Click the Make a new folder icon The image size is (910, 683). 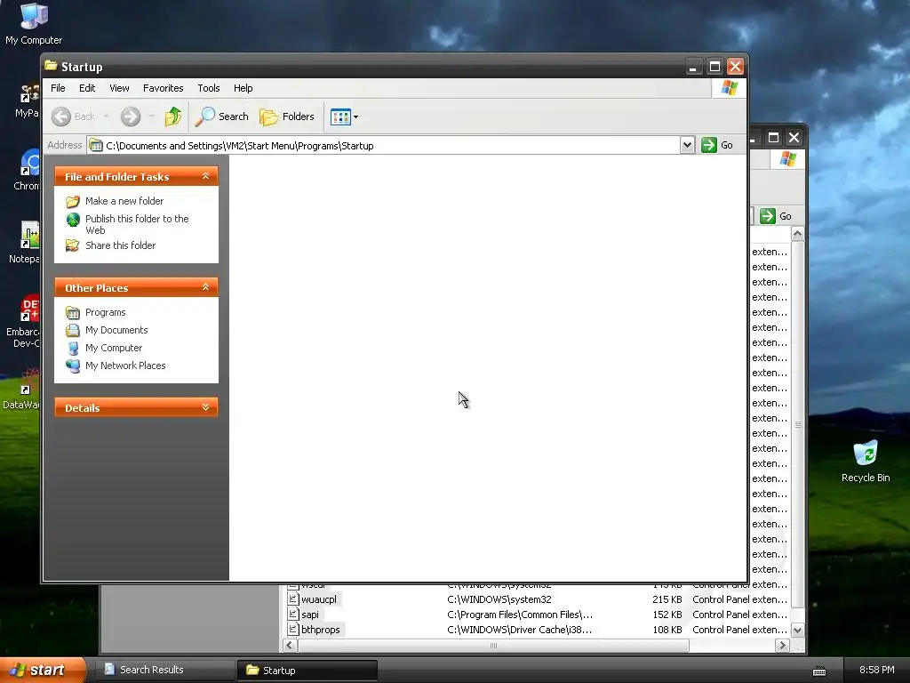click(x=73, y=202)
